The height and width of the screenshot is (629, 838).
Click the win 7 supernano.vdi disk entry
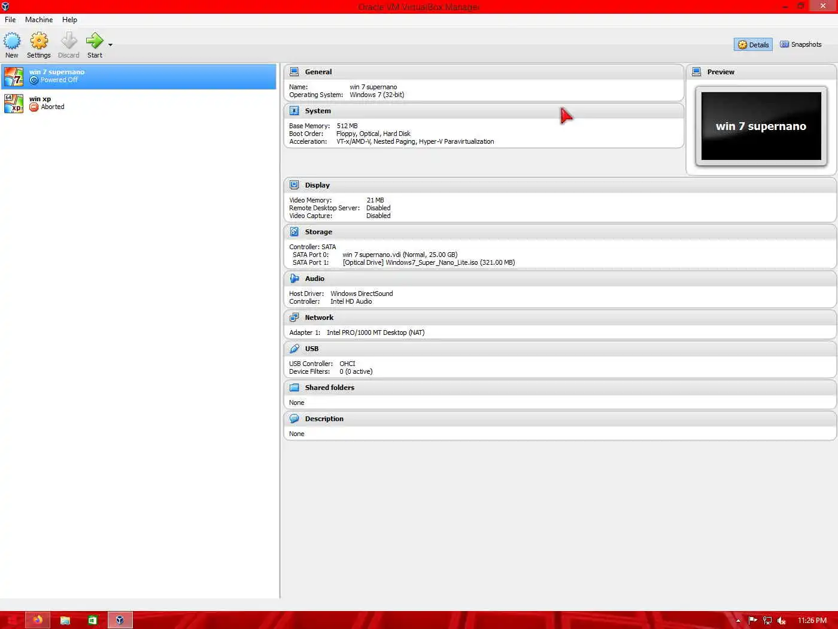pos(400,255)
